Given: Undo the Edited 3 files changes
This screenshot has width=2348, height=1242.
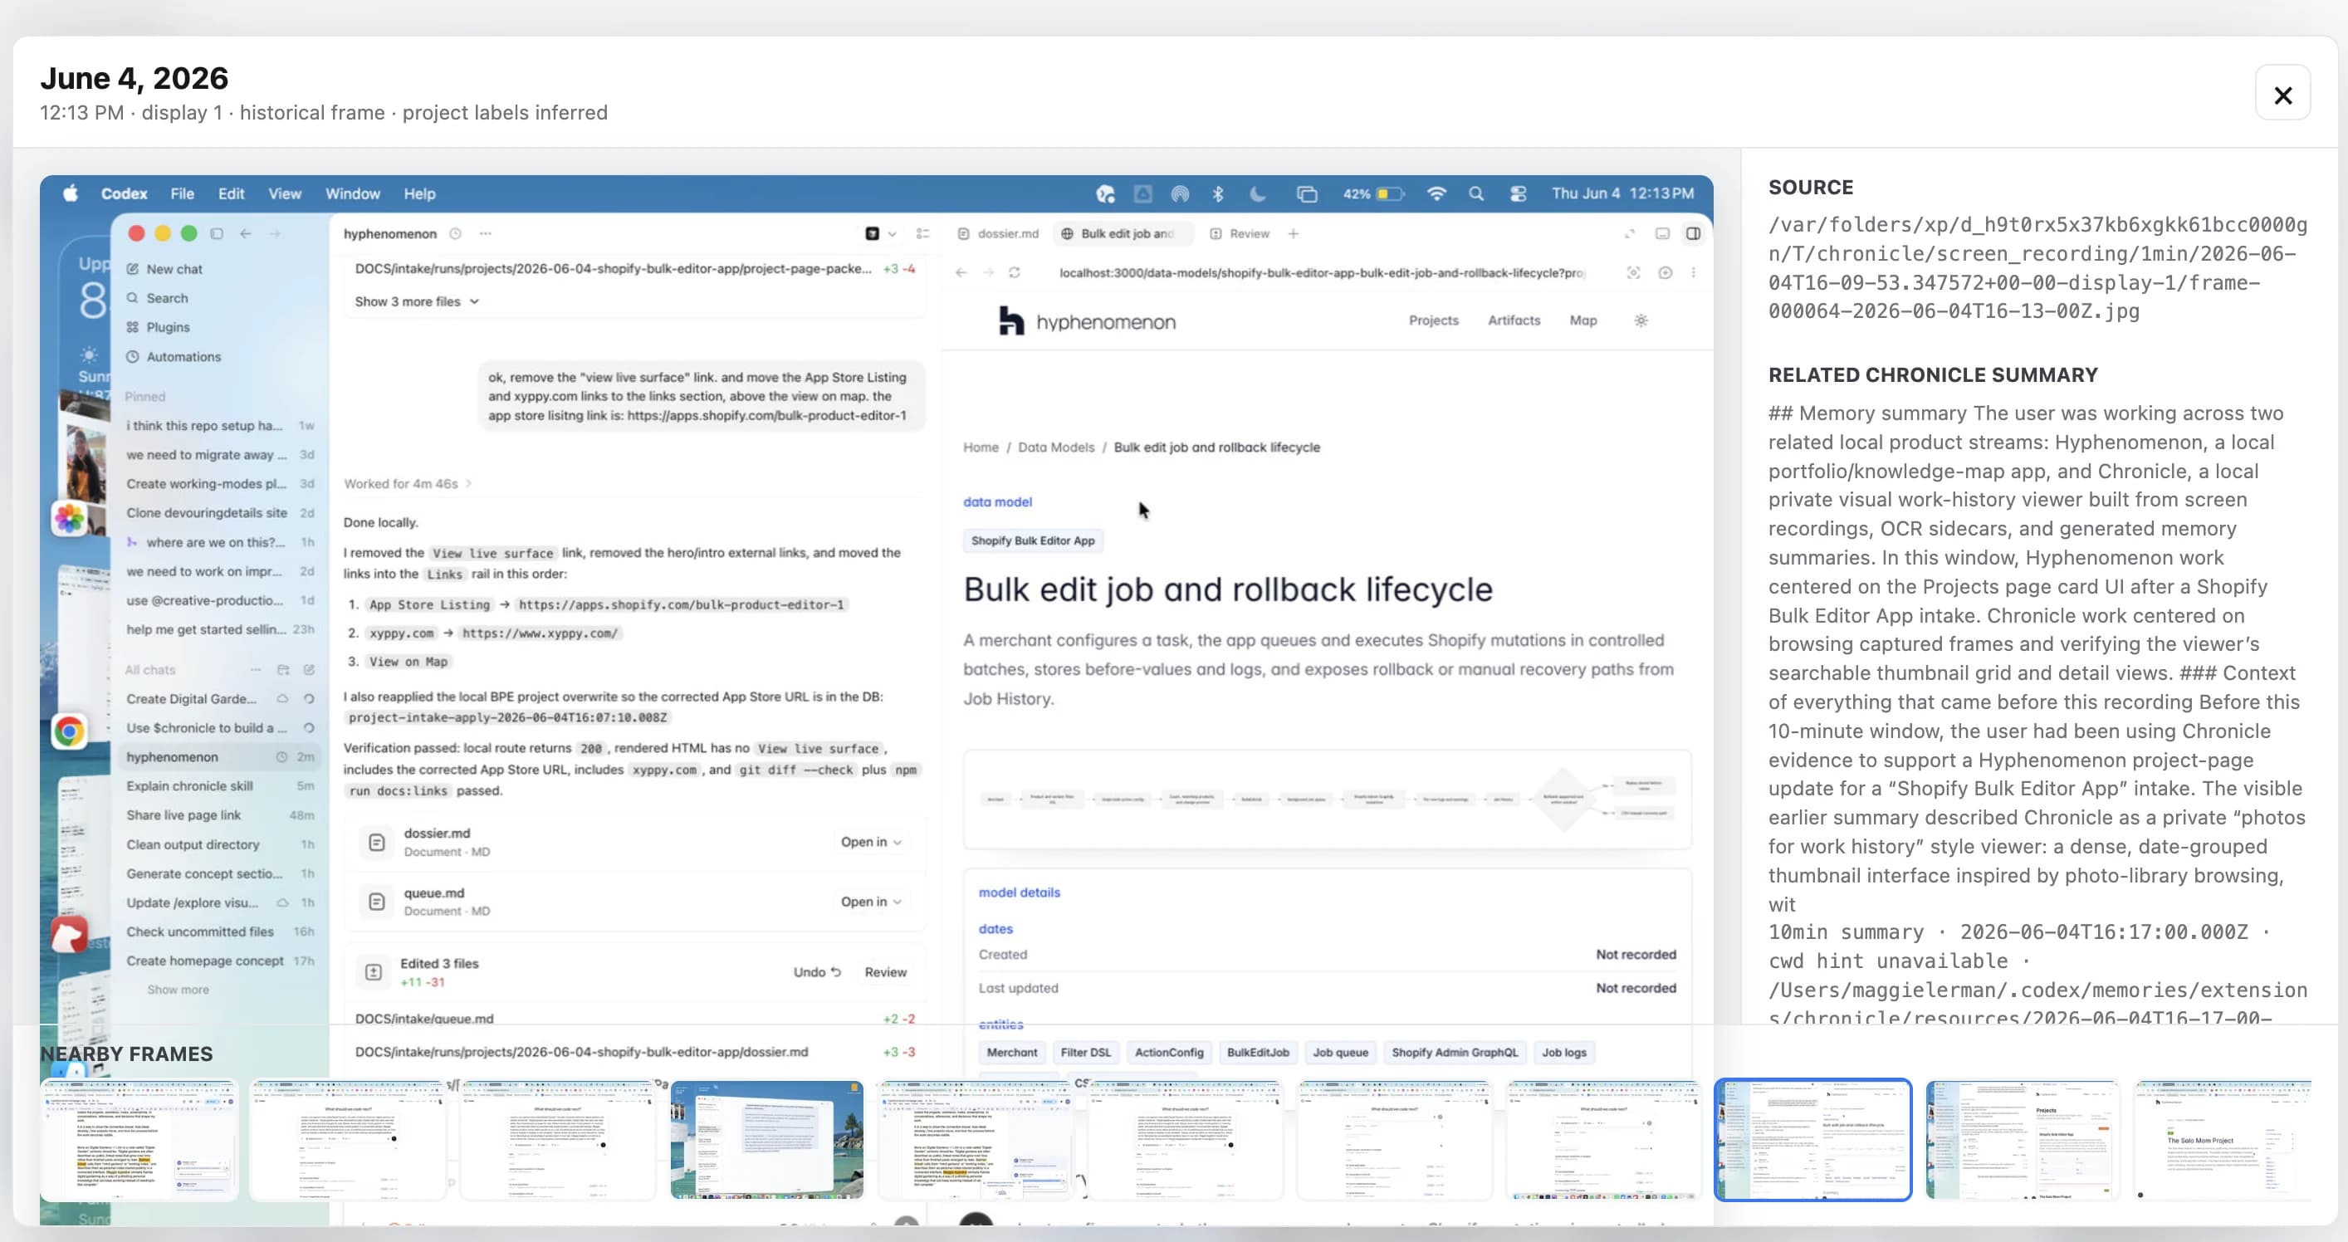Looking at the screenshot, I should (x=817, y=972).
